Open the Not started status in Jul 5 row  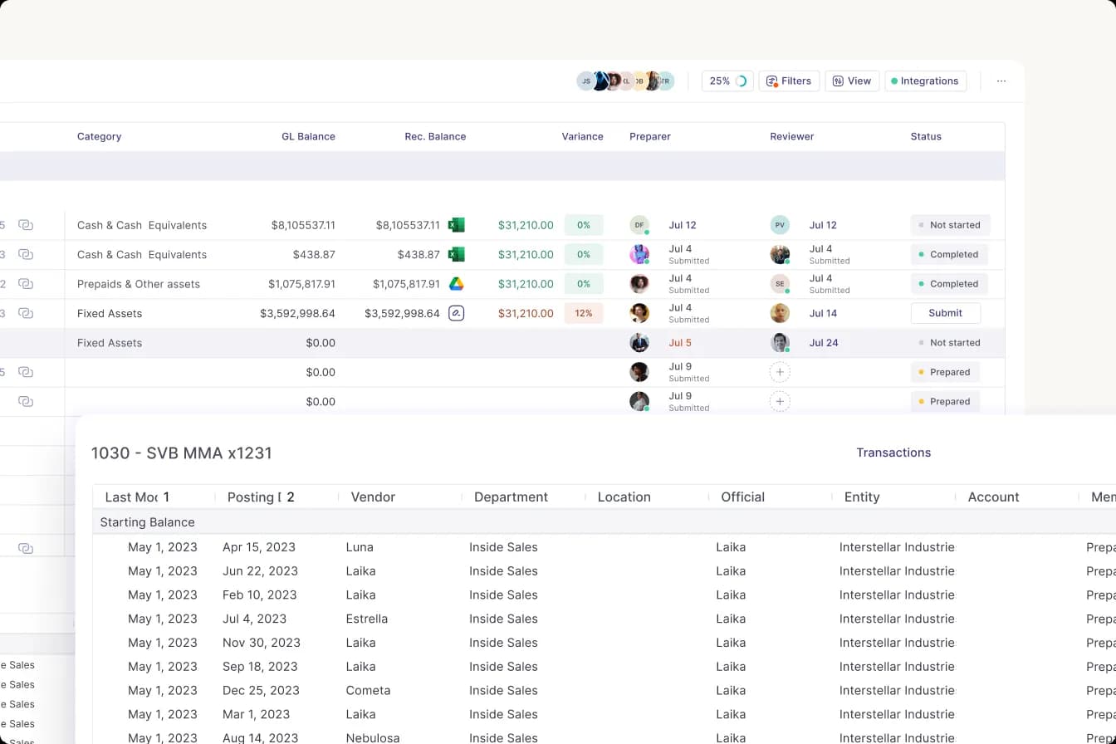950,343
